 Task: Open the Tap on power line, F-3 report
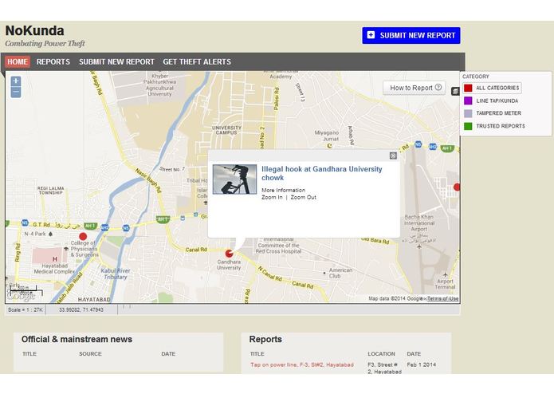click(302, 364)
